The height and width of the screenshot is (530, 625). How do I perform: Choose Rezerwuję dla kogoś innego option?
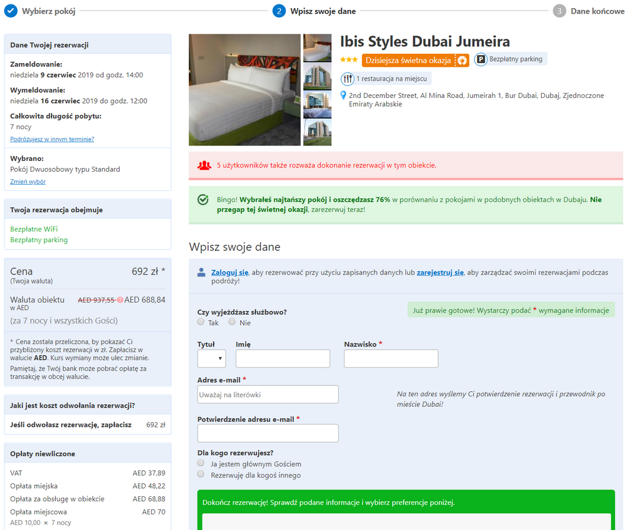(x=201, y=474)
